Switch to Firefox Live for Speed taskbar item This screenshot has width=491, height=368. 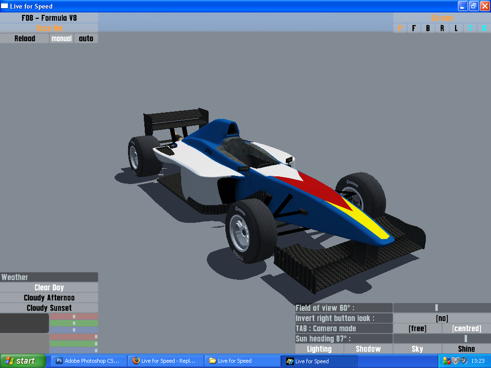click(x=166, y=361)
